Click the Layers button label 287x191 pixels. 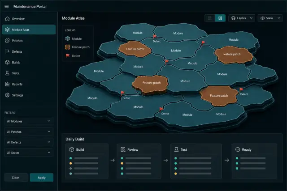click(241, 18)
